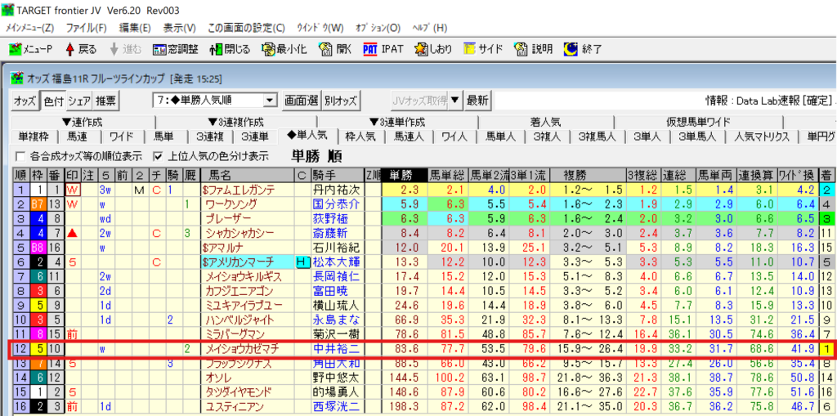Uncheck 上位人気の色分け表示 checkbox
This screenshot has width=837, height=416.
[x=158, y=156]
